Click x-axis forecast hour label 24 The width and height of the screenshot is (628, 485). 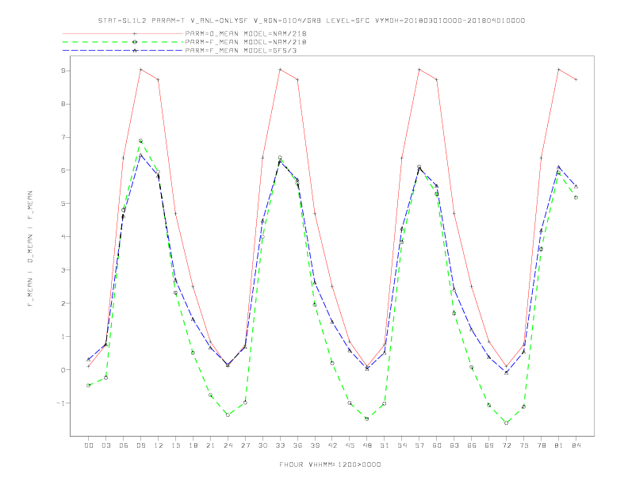click(228, 445)
